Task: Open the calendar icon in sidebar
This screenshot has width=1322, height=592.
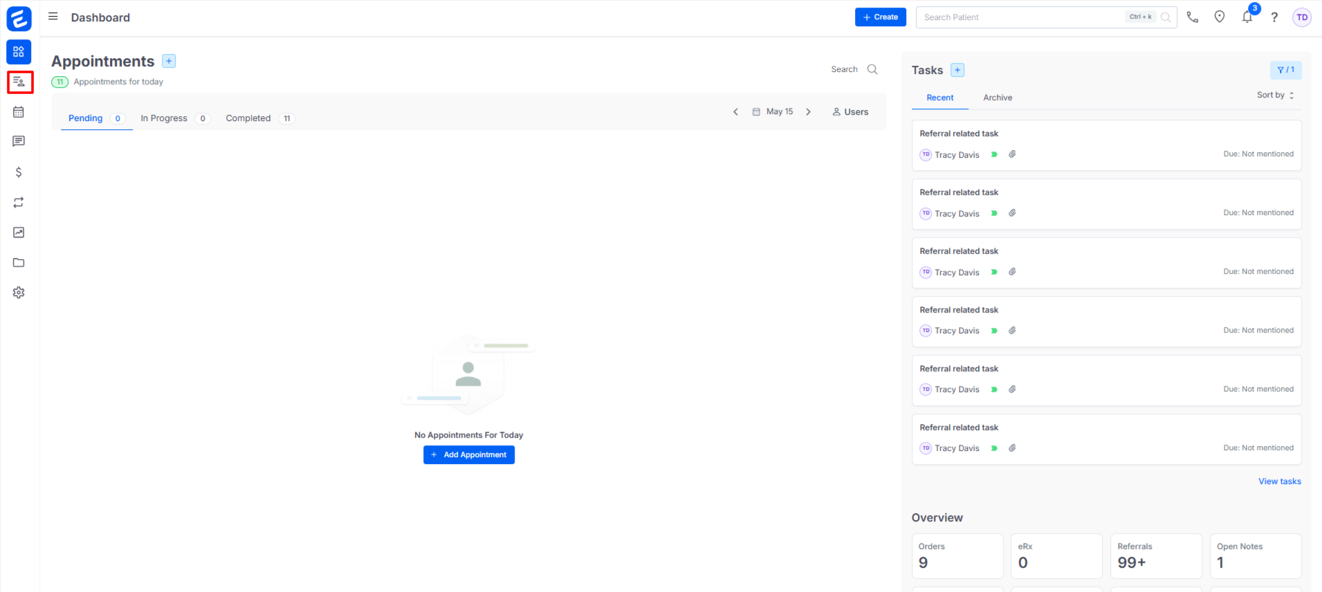Action: tap(19, 112)
